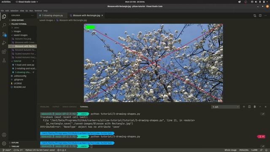Open Explorer's more actions ellipsis
Viewport: 270px width, 152px height.
click(32, 15)
